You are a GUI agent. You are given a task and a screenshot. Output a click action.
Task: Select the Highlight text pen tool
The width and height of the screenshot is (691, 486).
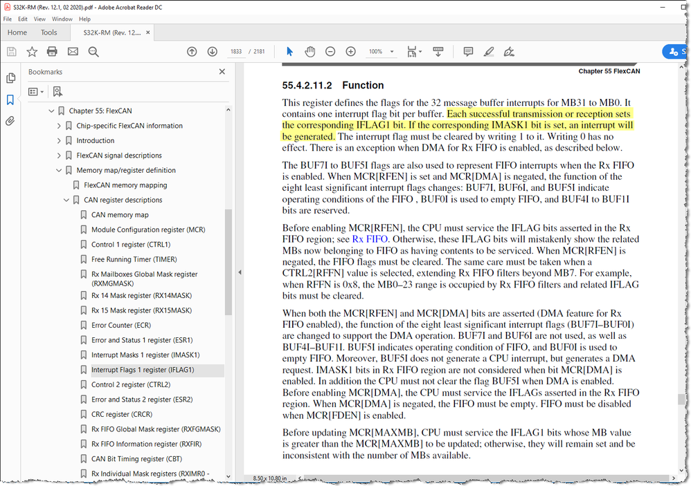[488, 51]
